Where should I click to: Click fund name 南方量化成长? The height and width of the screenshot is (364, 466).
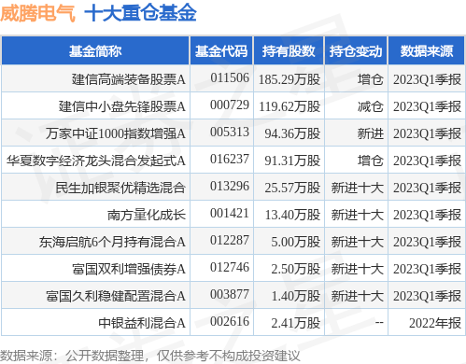(147, 215)
